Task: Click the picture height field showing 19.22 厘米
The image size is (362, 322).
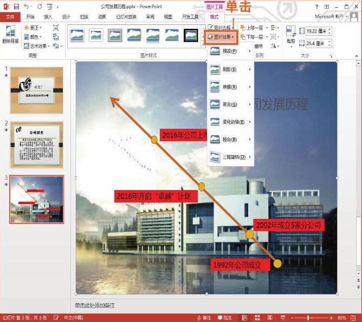Action: pyautogui.click(x=316, y=31)
